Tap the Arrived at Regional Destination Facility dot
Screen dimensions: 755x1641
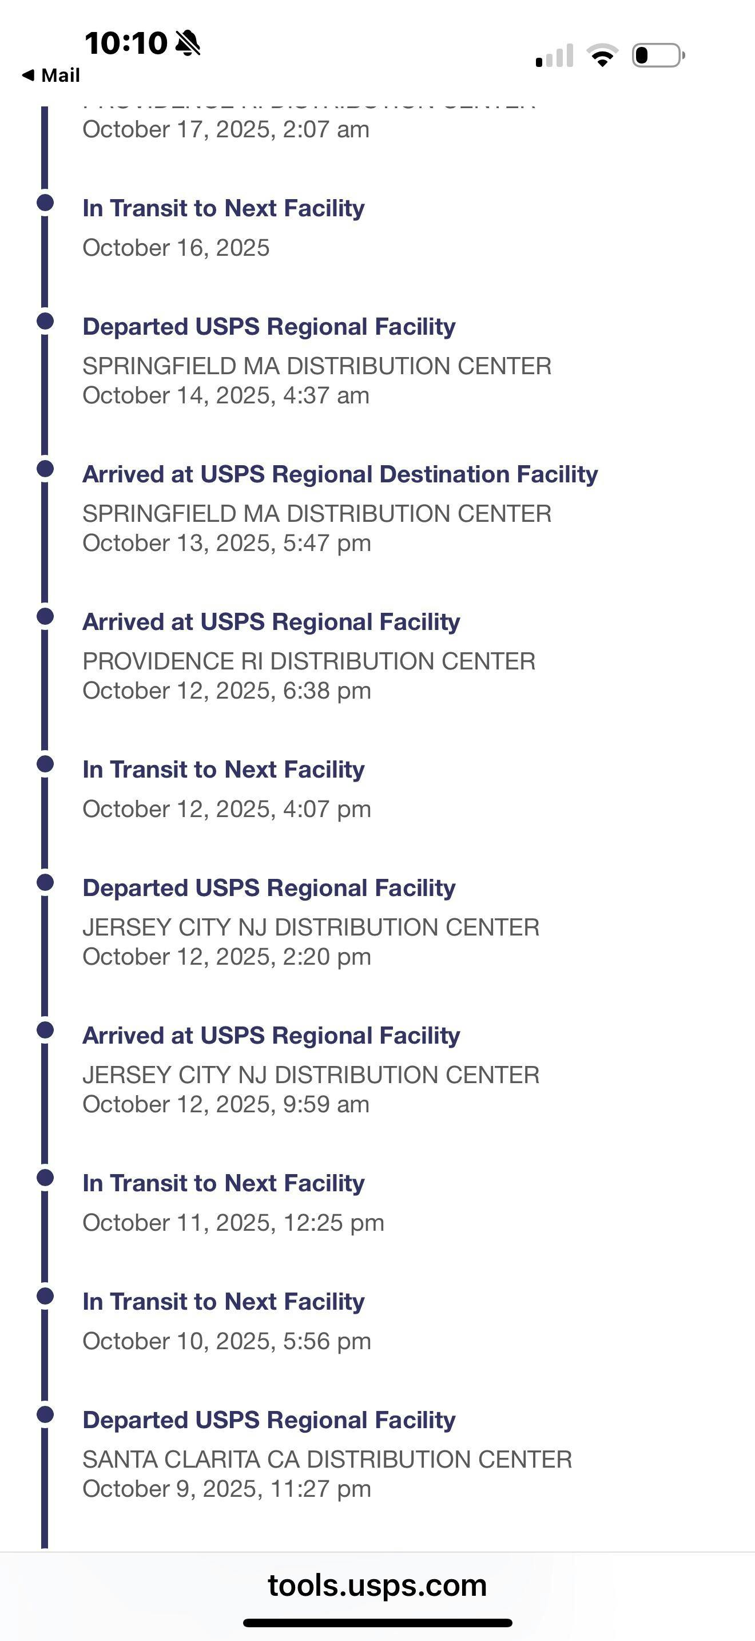tap(45, 469)
